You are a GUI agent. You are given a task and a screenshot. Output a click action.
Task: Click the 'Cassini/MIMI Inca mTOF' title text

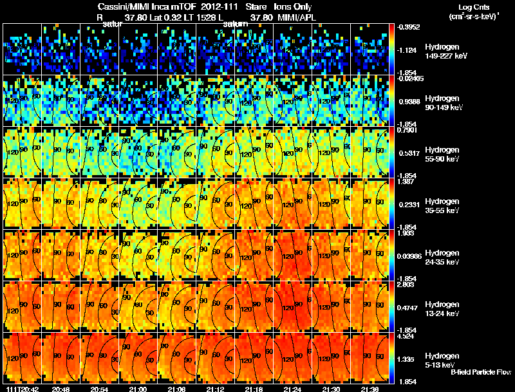pos(147,6)
